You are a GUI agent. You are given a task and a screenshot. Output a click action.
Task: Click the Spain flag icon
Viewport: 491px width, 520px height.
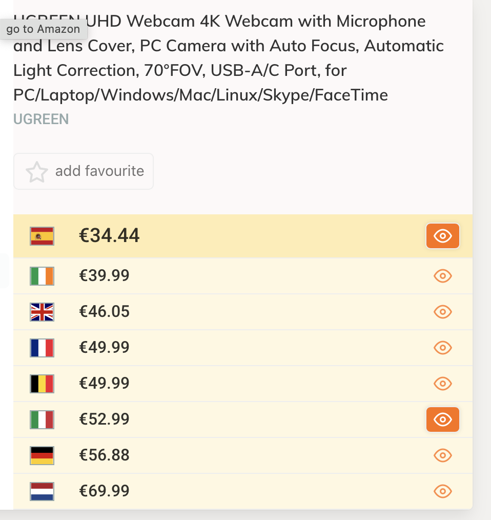point(42,236)
